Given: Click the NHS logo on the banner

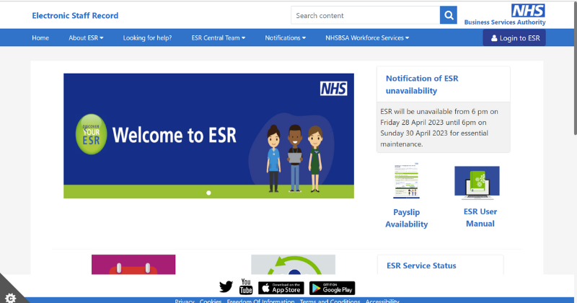Looking at the screenshot, I should click(333, 89).
